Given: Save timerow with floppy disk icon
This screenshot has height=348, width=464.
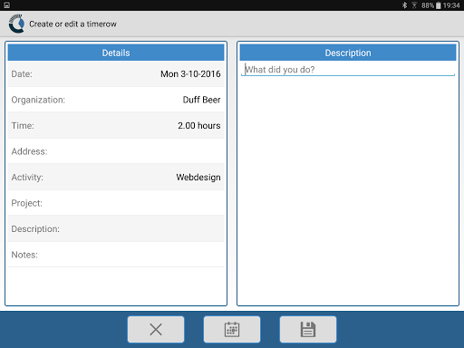Looking at the screenshot, I should click(308, 329).
